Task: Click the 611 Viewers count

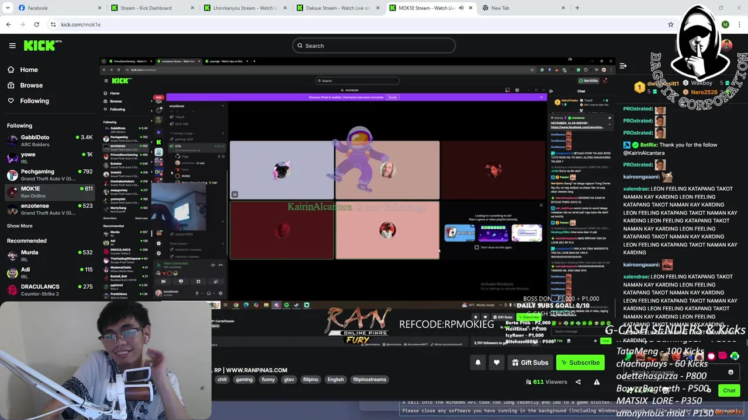Action: click(x=546, y=382)
